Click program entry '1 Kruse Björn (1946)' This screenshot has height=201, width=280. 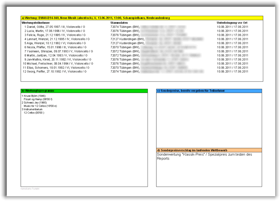(34, 96)
